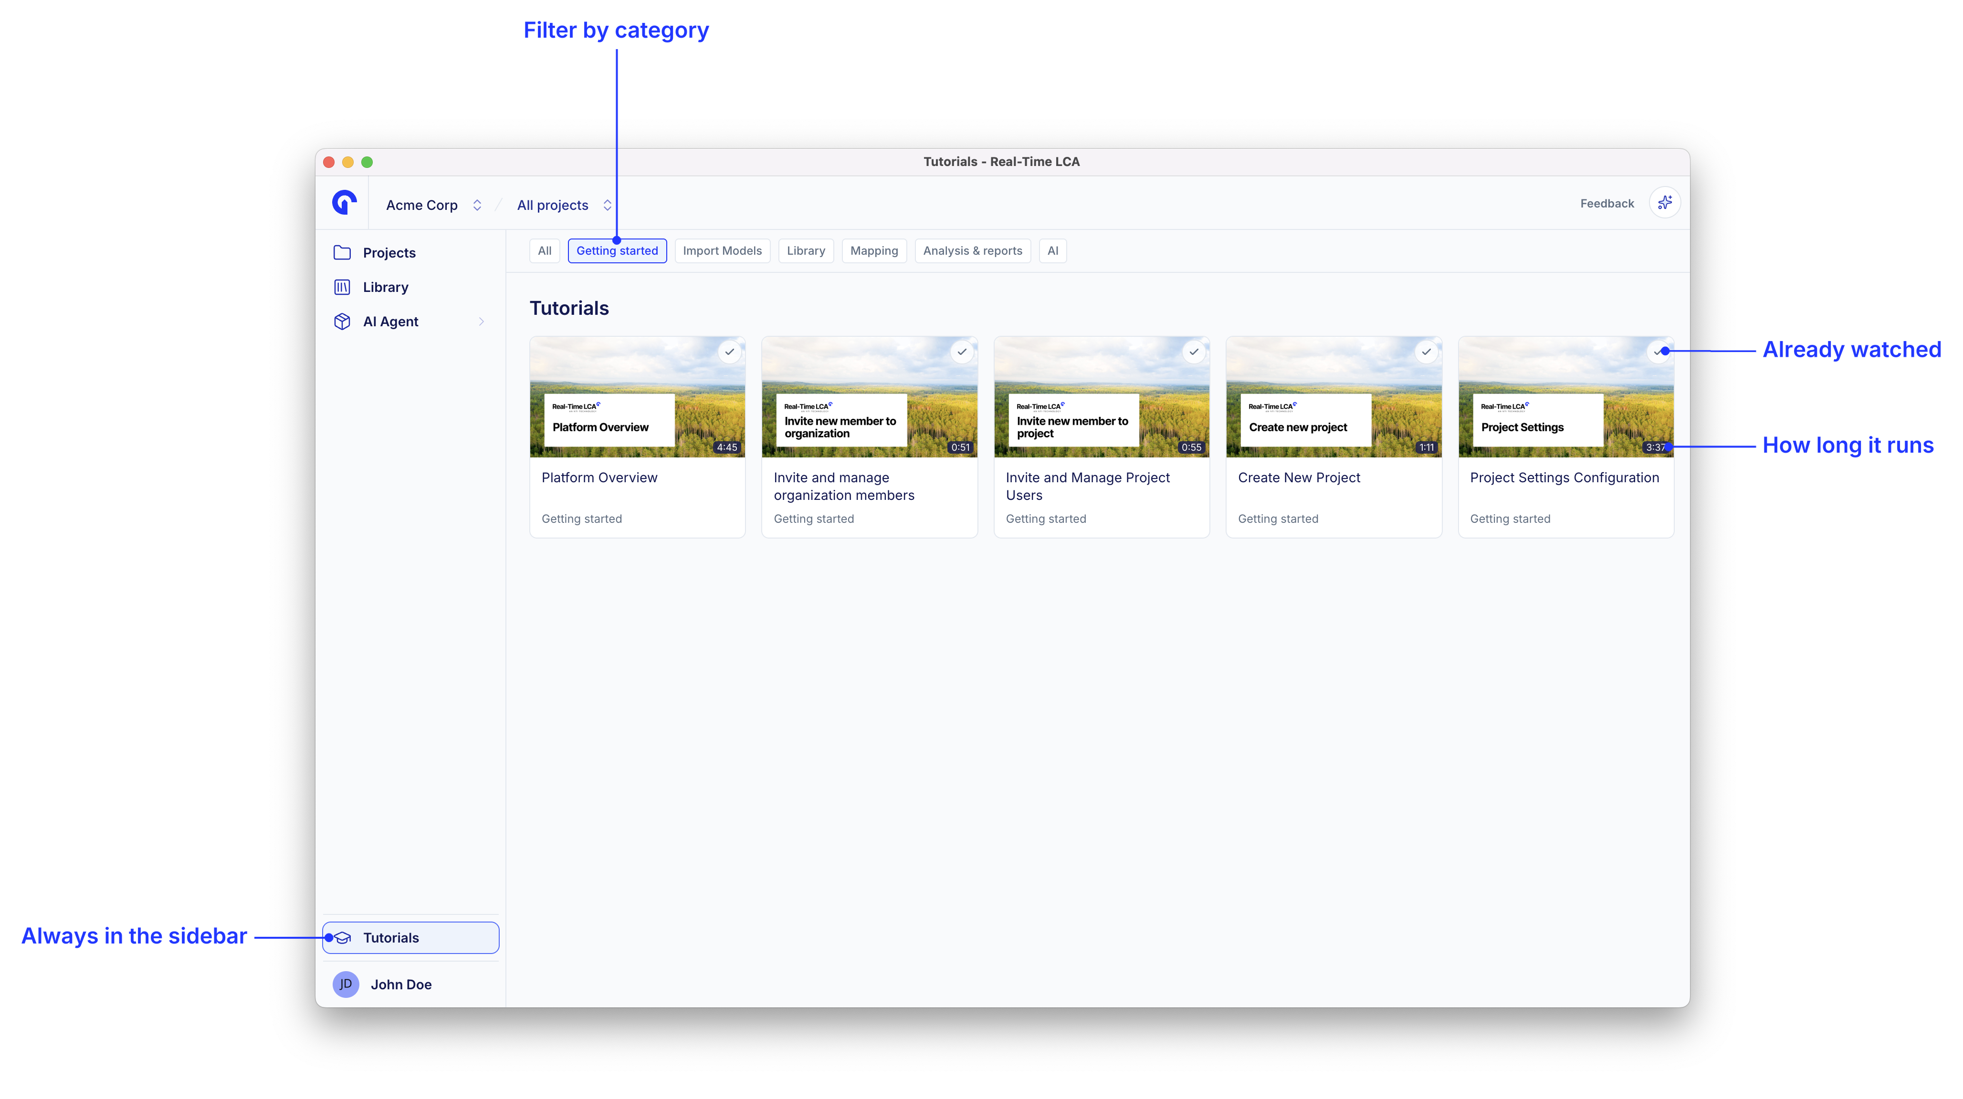Click the 0:51 duration badge
The height and width of the screenshot is (1099, 1963).
(x=960, y=447)
